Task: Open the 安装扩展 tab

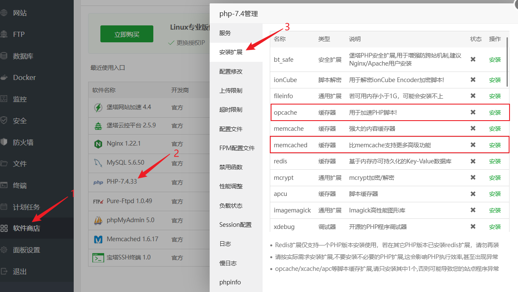Action: [x=236, y=52]
